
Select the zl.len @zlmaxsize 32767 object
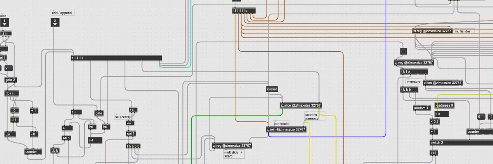point(443,83)
